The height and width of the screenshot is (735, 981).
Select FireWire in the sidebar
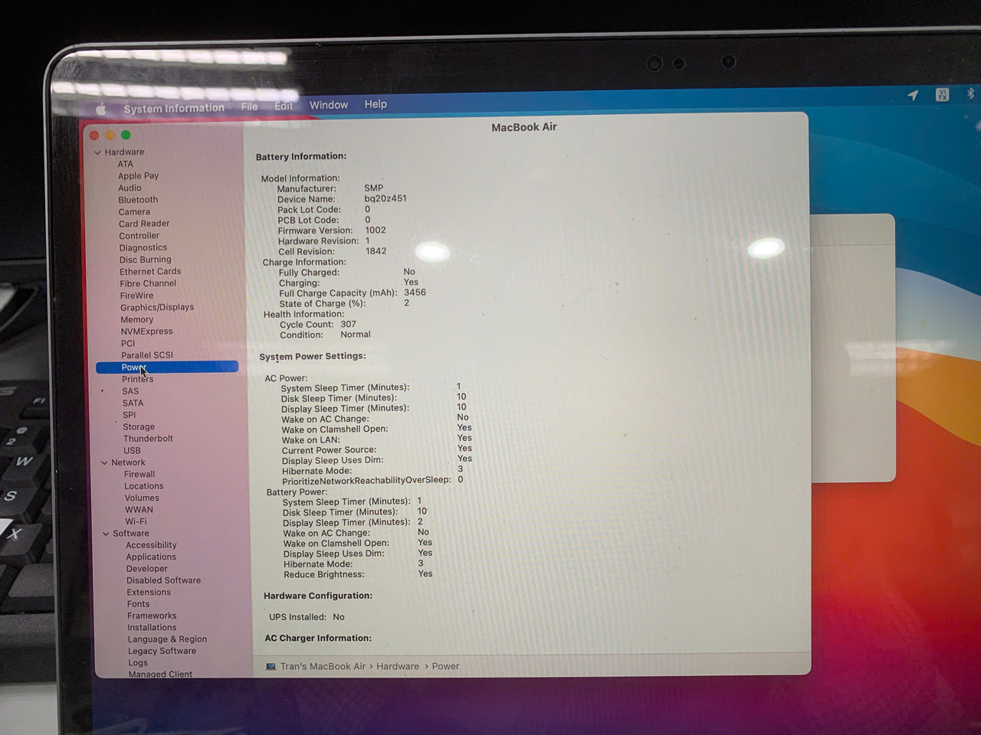click(137, 296)
